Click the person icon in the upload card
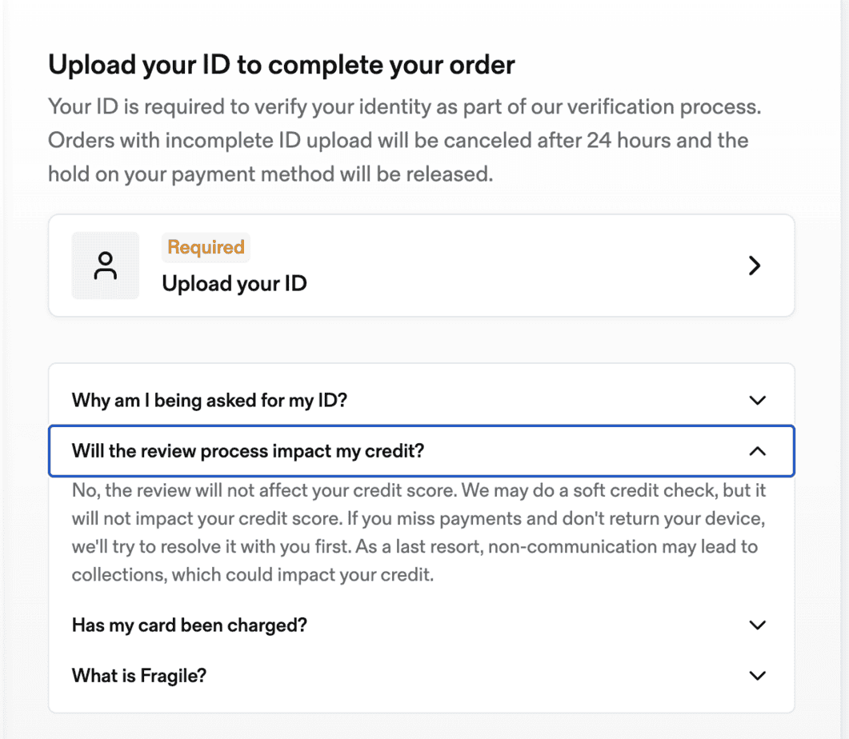The image size is (849, 739). tap(106, 266)
